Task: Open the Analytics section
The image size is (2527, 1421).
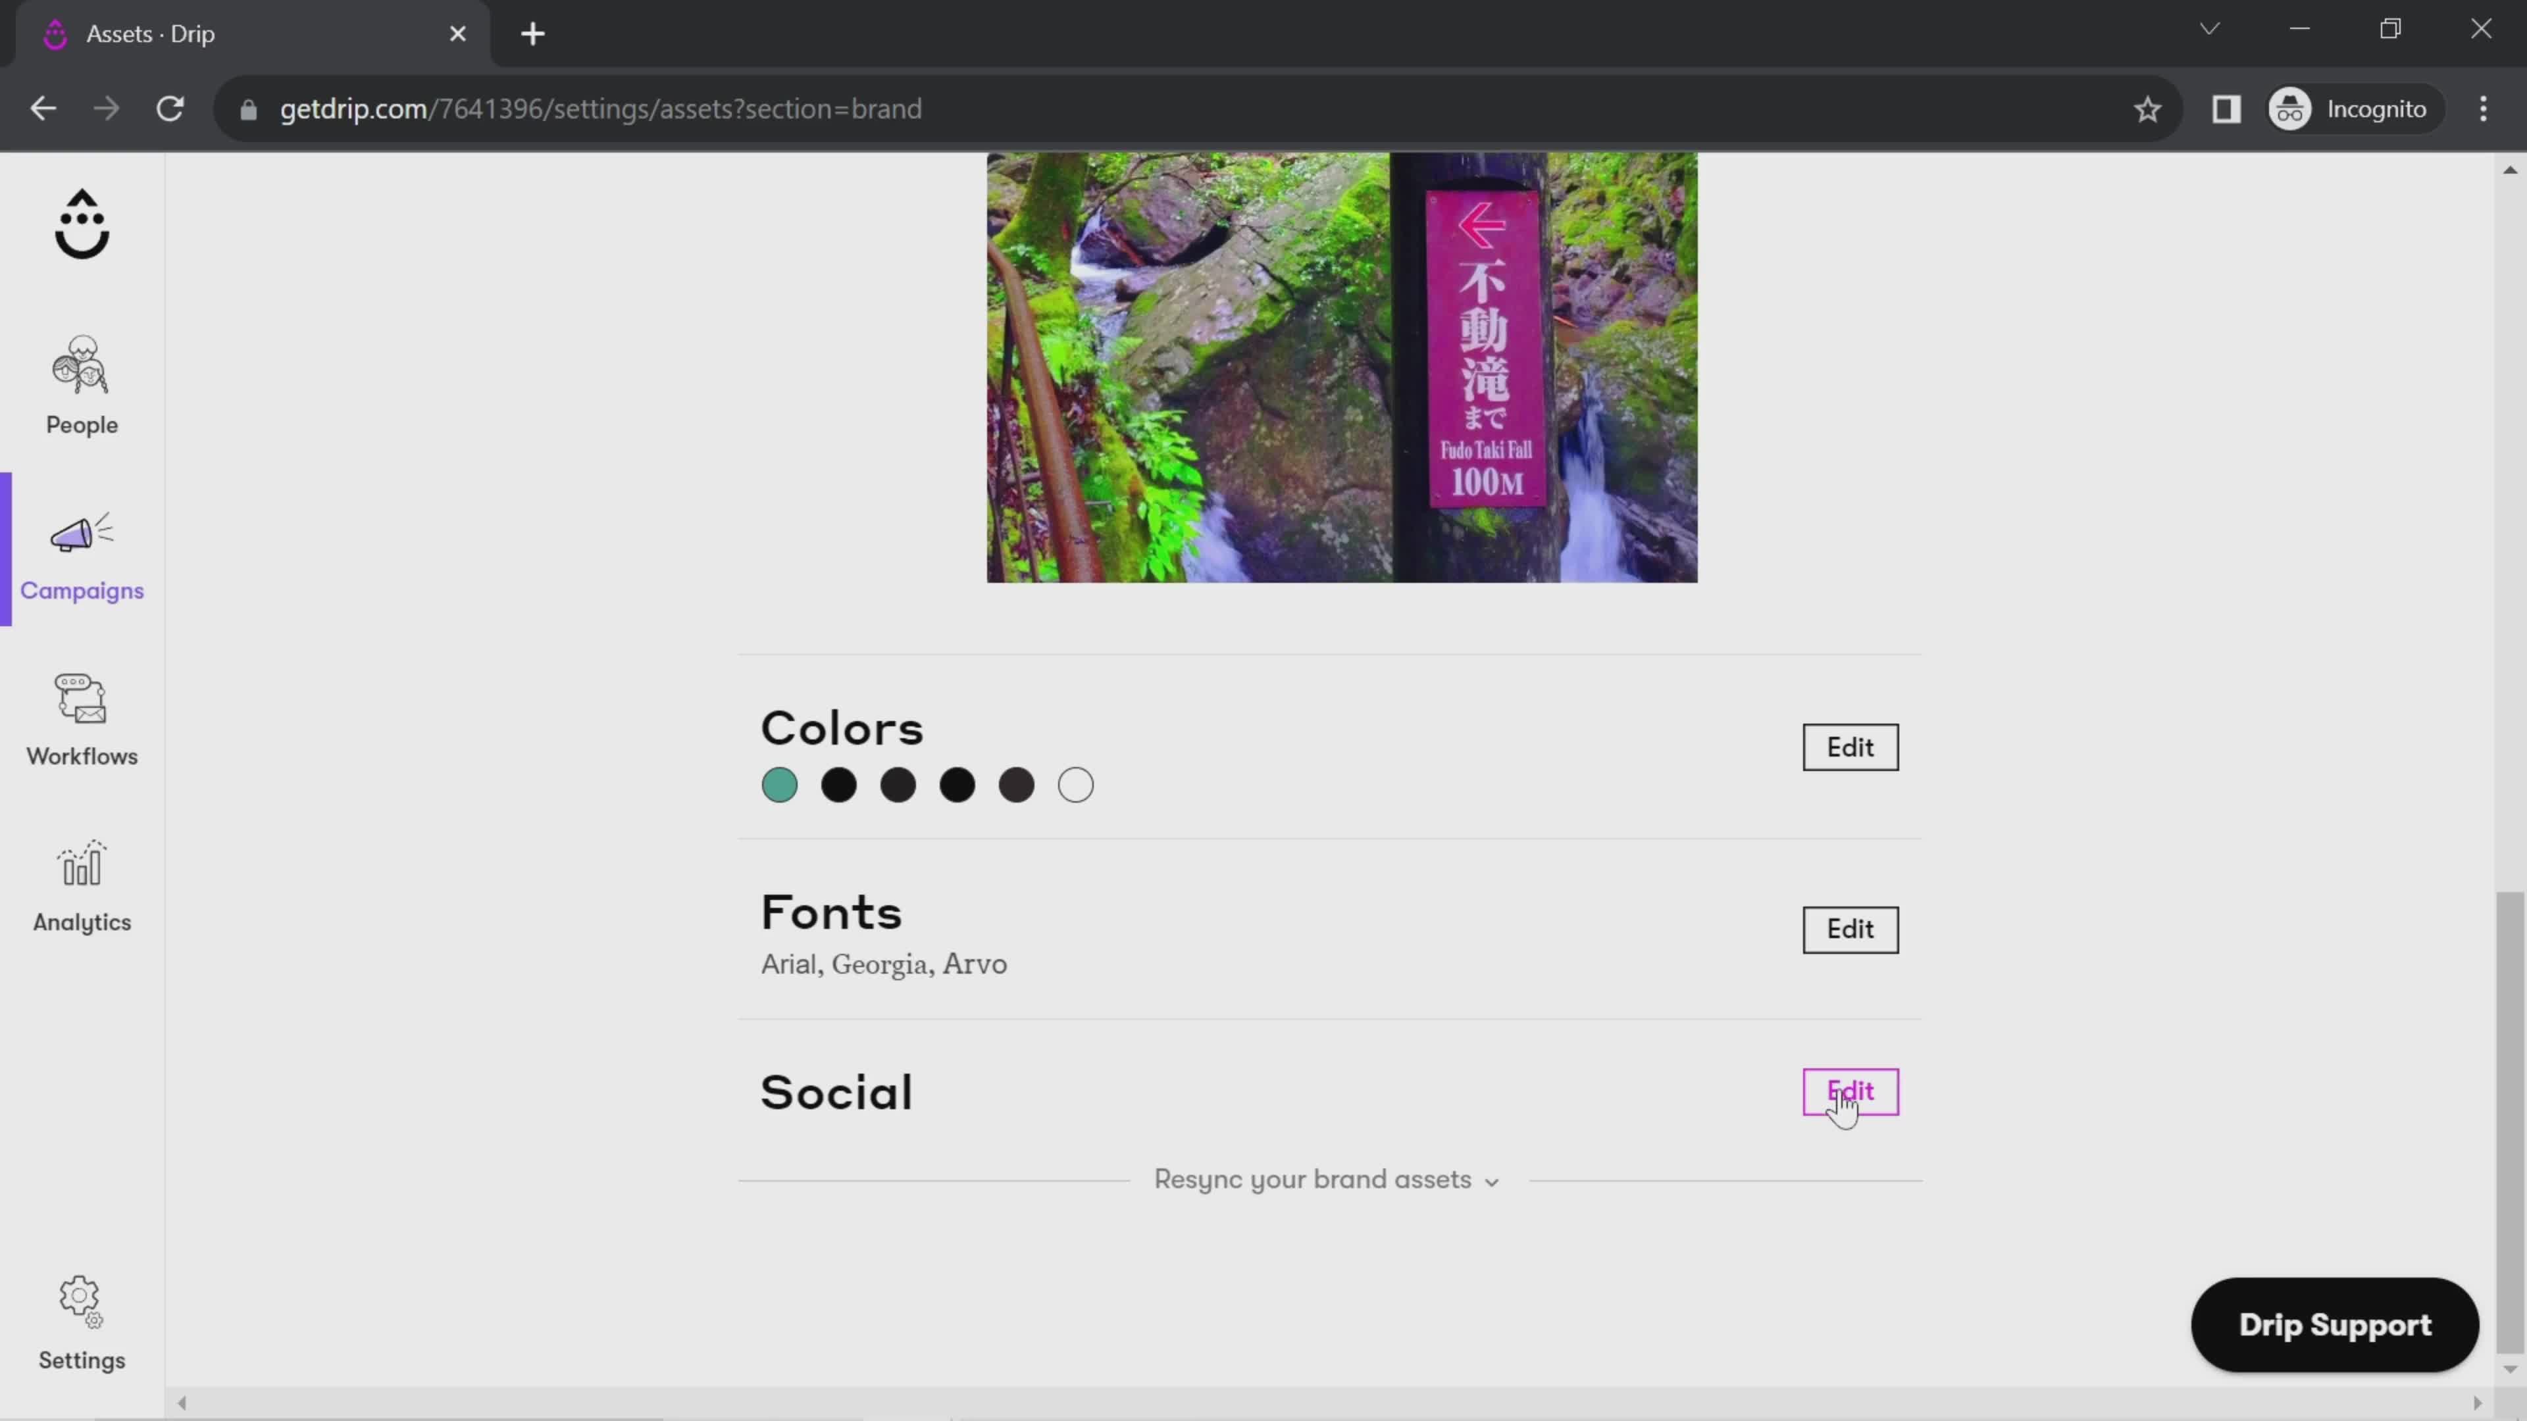Action: (82, 887)
